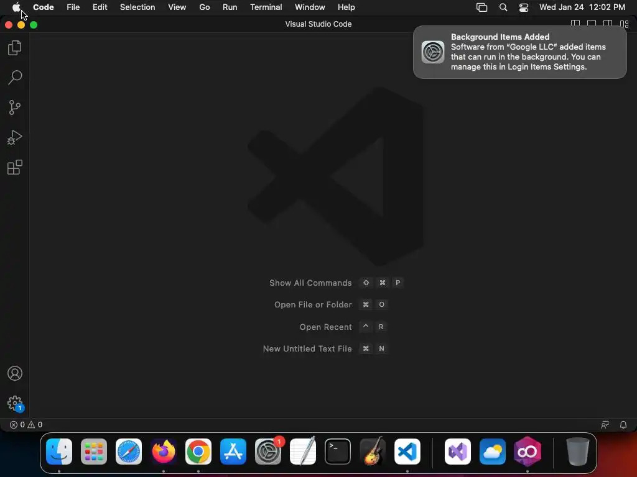Open notifications bell in status bar
Viewport: 637px width, 477px height.
point(623,425)
